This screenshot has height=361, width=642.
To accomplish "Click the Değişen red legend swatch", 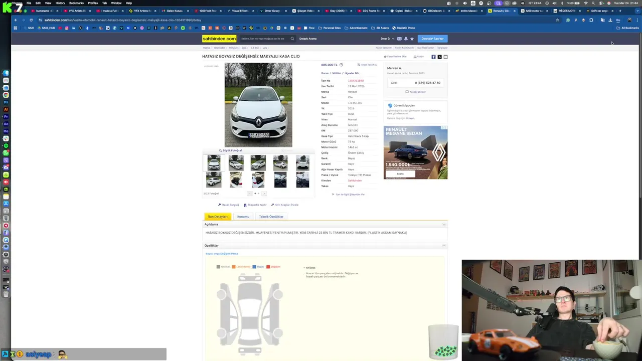I will pyautogui.click(x=268, y=267).
